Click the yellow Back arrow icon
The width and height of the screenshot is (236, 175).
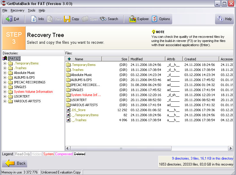coord(10,163)
